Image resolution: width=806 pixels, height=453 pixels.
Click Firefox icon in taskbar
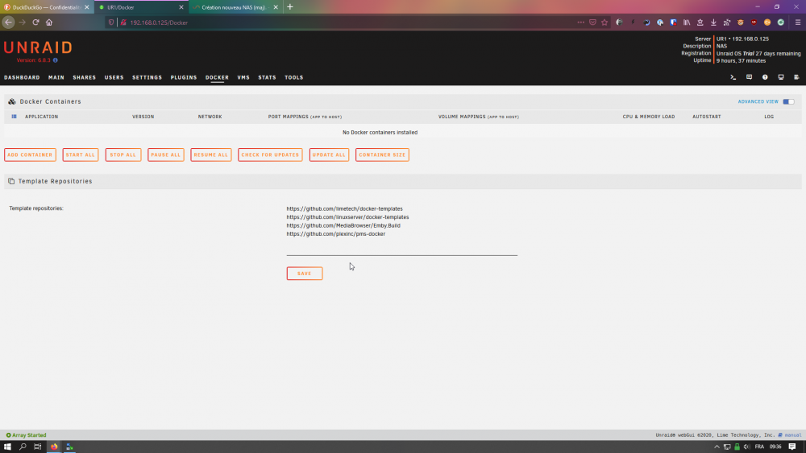point(54,447)
